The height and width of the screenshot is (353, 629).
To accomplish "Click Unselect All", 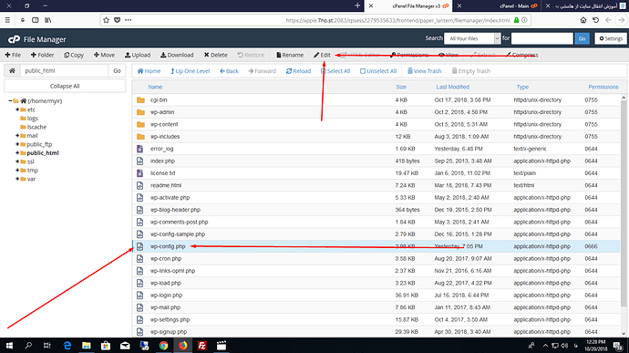I will click(x=378, y=71).
